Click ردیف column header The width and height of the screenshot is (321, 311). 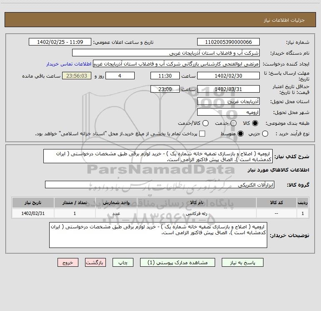coord(303,203)
